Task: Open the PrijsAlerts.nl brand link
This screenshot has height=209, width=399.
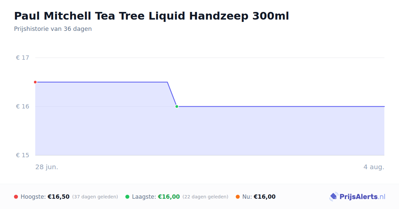Action: tap(357, 197)
